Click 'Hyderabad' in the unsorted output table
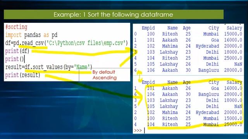The image size is (248, 139). 207,46
